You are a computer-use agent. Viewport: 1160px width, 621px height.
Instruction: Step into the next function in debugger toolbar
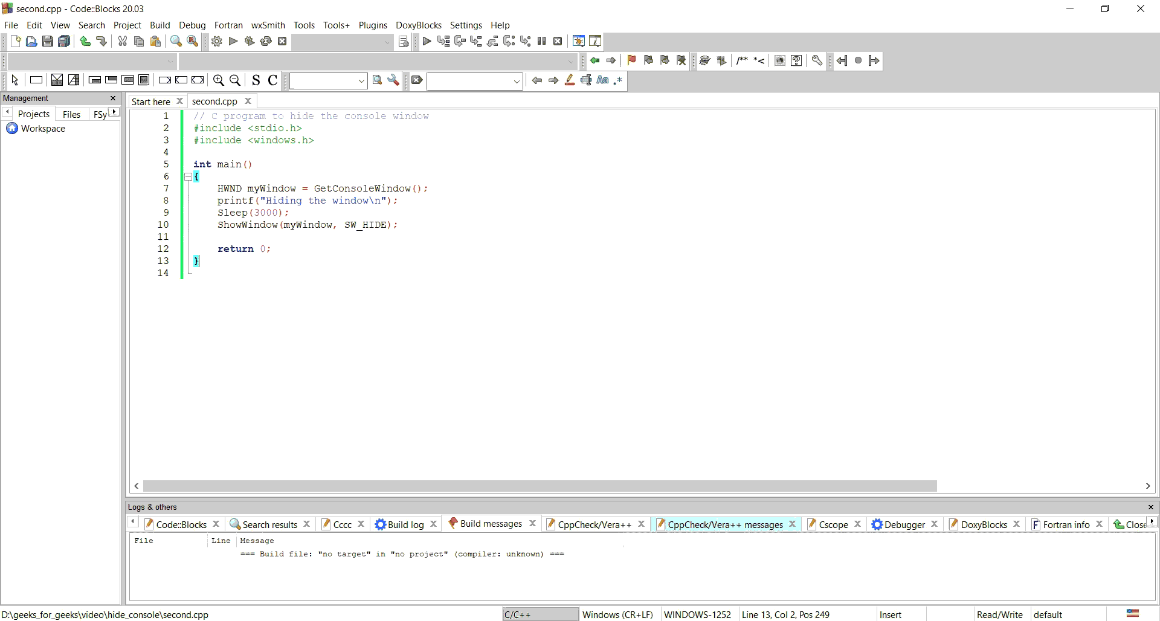coord(477,41)
